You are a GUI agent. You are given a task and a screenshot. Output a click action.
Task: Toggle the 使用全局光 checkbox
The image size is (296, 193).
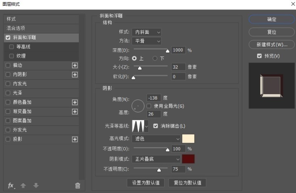pyautogui.click(x=149, y=106)
